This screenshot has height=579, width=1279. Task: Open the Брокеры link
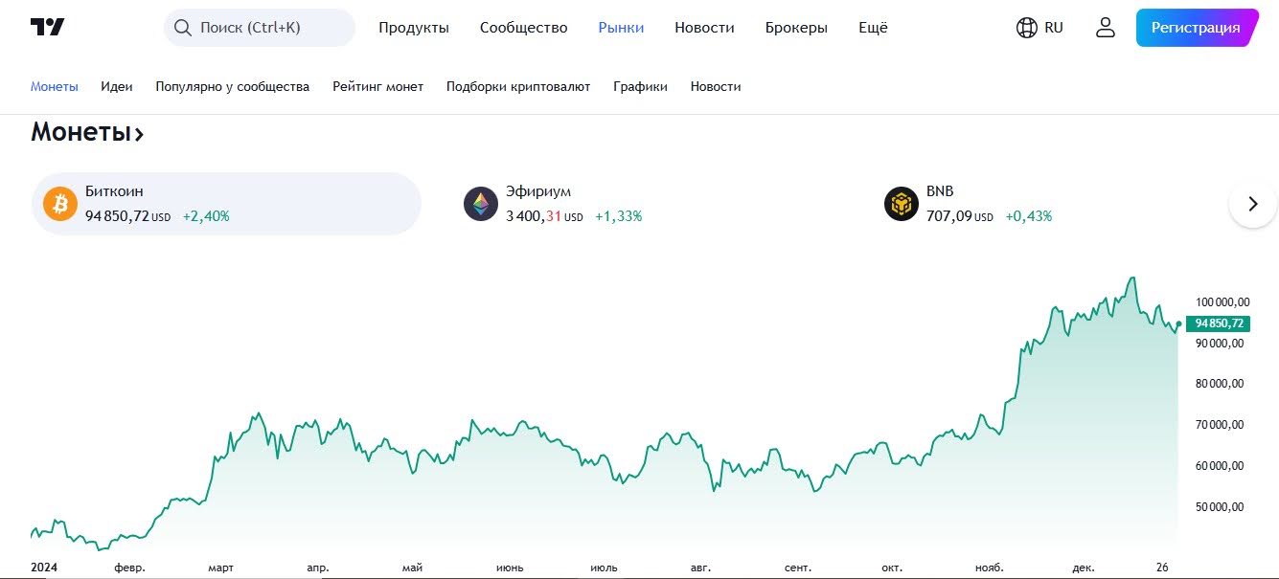click(796, 28)
